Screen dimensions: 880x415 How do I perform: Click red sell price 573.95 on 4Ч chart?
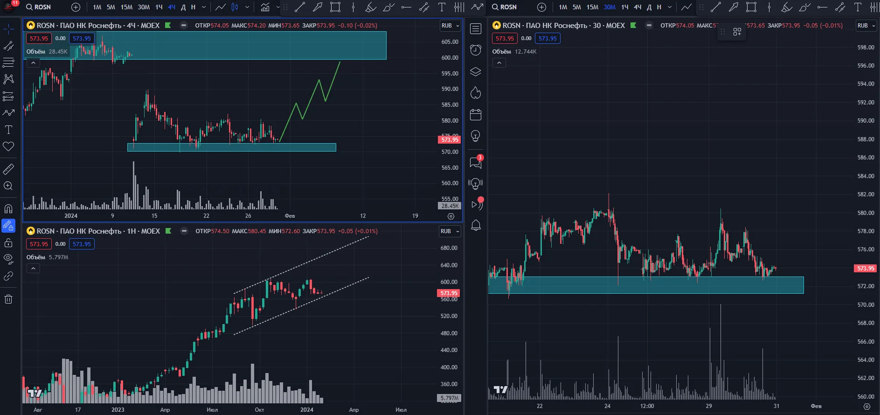[39, 38]
